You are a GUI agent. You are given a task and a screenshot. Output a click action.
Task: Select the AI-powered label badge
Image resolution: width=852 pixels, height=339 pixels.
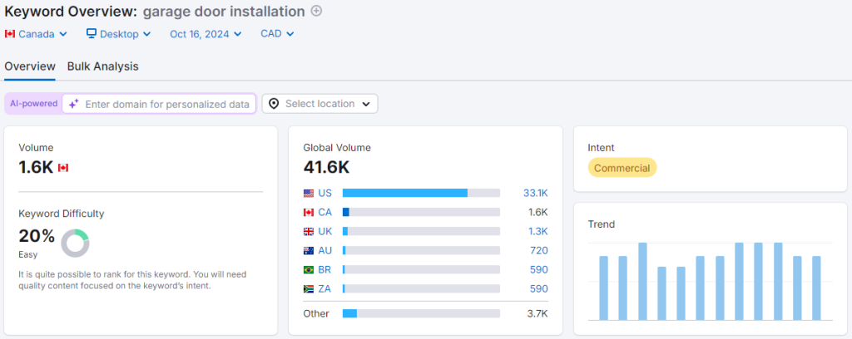click(x=33, y=104)
